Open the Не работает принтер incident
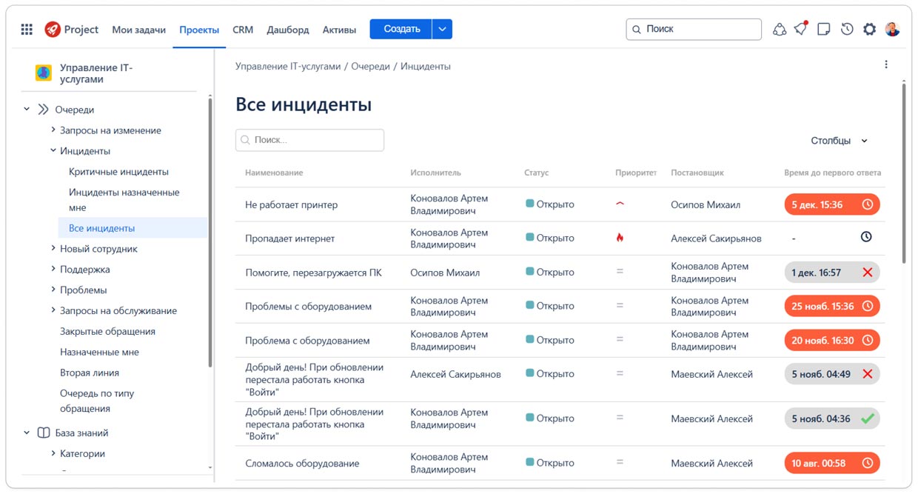 (x=291, y=205)
